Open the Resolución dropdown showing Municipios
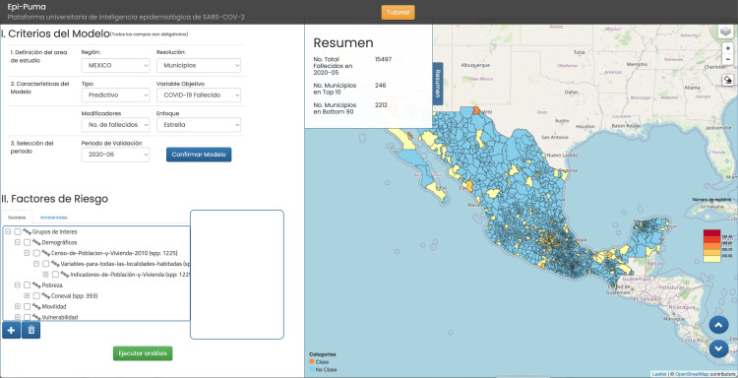The image size is (738, 378). [199, 65]
